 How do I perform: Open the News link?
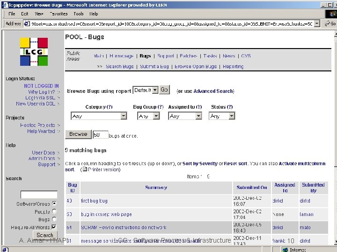[x=229, y=56]
